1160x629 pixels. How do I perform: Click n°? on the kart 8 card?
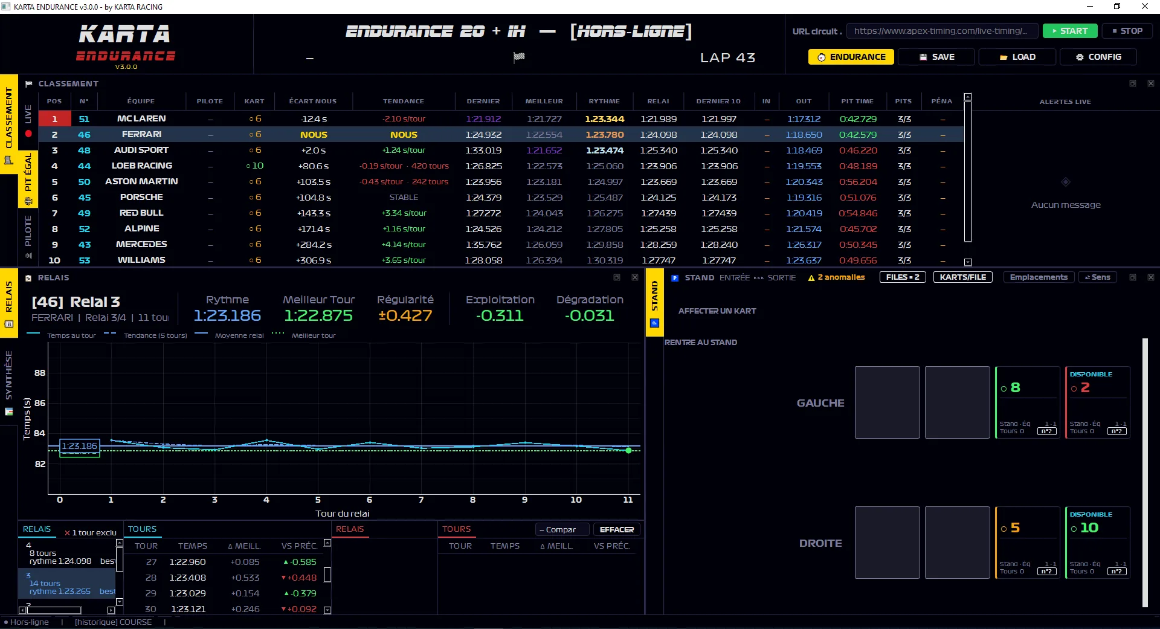click(x=1047, y=431)
